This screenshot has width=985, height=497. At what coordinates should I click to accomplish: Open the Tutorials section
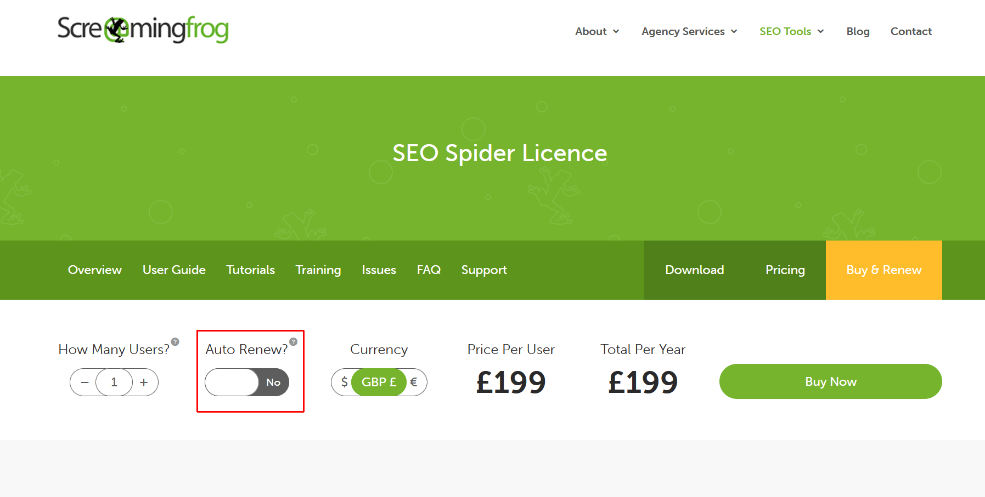250,270
